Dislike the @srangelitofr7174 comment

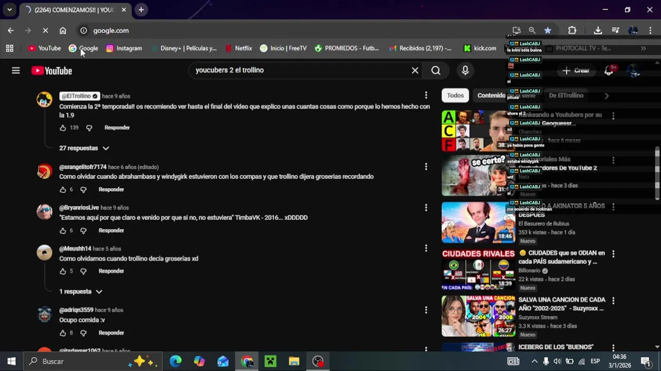click(83, 190)
